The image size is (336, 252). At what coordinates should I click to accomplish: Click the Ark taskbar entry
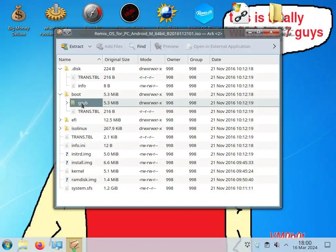[x=74, y=245]
